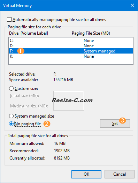Viewport: 138px width, 183px height.
Task: Click the Paging File Size (MB) column header
Action: pyautogui.click(x=91, y=33)
